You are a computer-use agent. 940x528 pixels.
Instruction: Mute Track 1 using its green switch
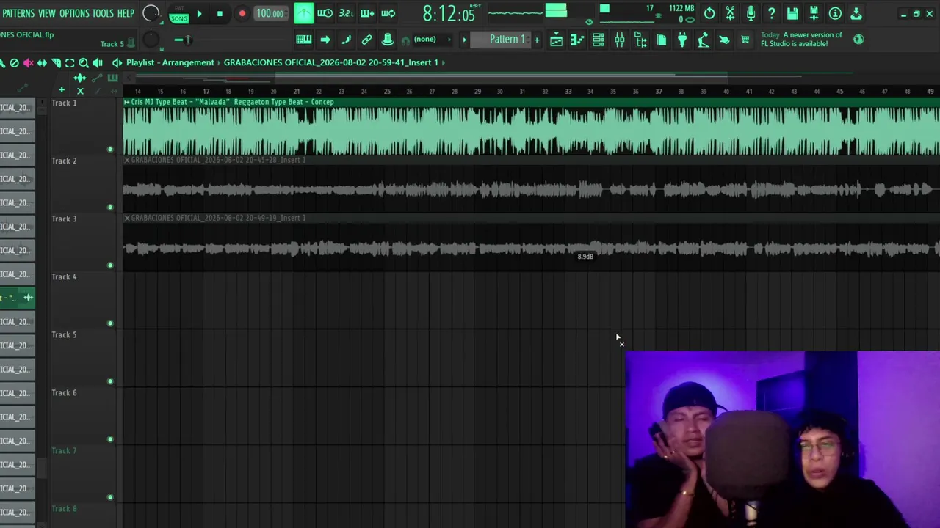pos(110,150)
